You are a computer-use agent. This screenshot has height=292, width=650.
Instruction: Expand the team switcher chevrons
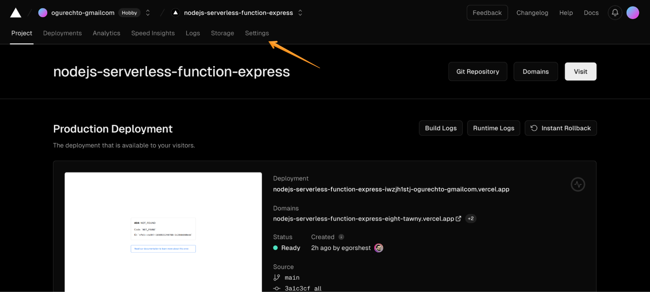(x=148, y=13)
